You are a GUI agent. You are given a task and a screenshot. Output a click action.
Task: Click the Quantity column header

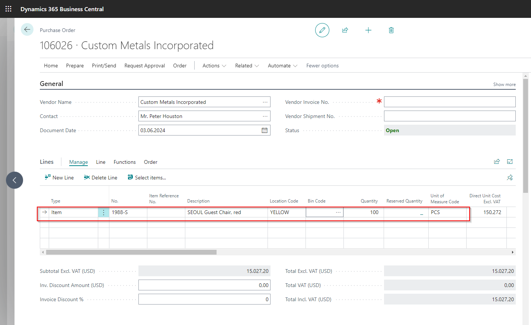click(x=369, y=201)
